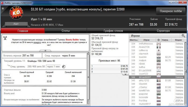The width and height of the screenshot is (188, 107).
Task: Select player row boeri44
Action: 157,57
